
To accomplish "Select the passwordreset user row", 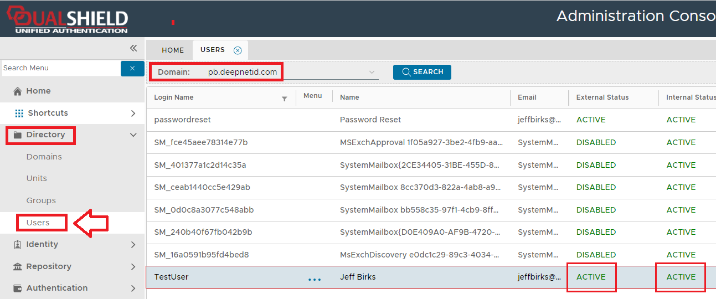I will pyautogui.click(x=182, y=120).
